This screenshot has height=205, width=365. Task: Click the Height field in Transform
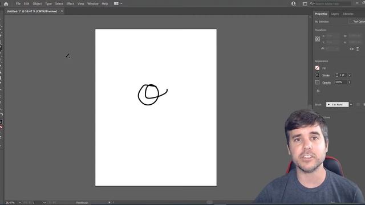355,42
